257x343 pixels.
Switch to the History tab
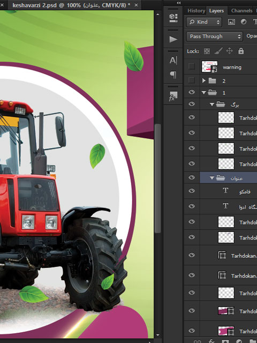[196, 11]
